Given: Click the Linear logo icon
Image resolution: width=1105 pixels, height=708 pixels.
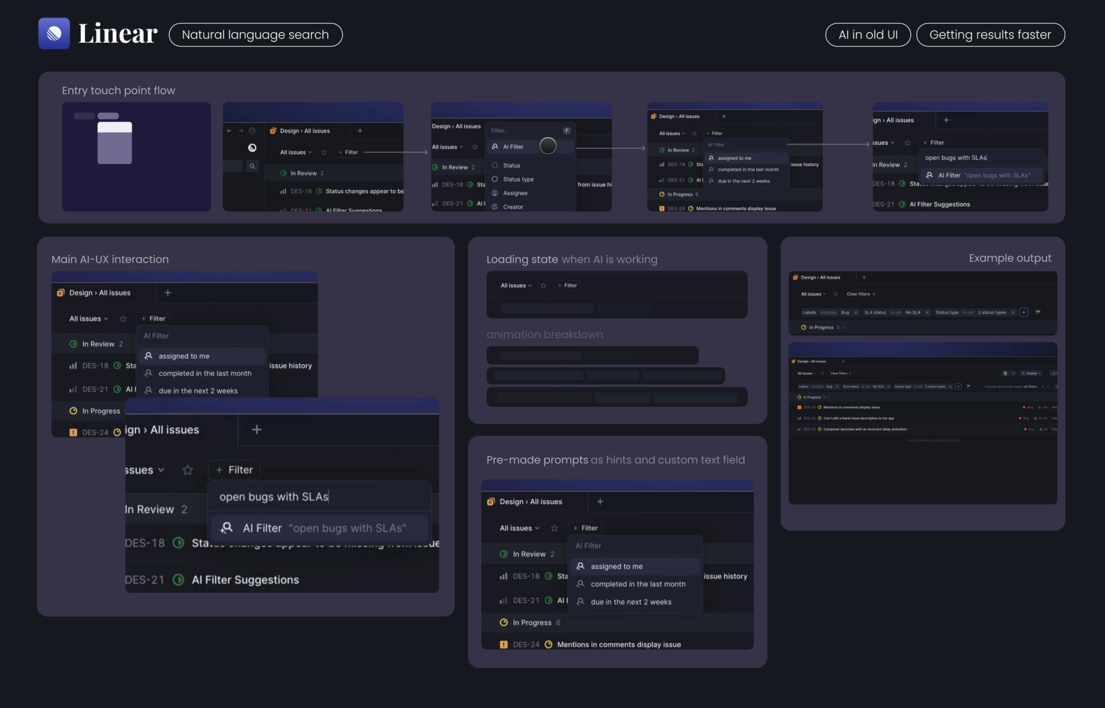Looking at the screenshot, I should pyautogui.click(x=54, y=34).
